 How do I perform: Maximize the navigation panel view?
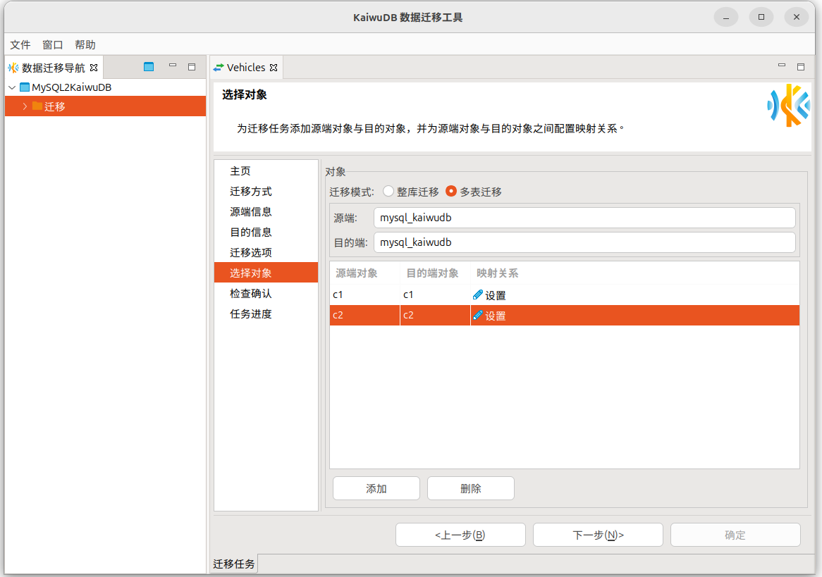(x=192, y=68)
